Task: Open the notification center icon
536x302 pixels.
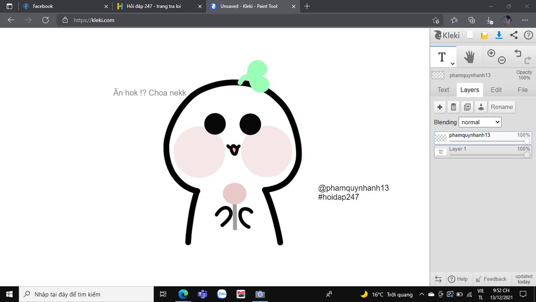Action: tap(523, 294)
